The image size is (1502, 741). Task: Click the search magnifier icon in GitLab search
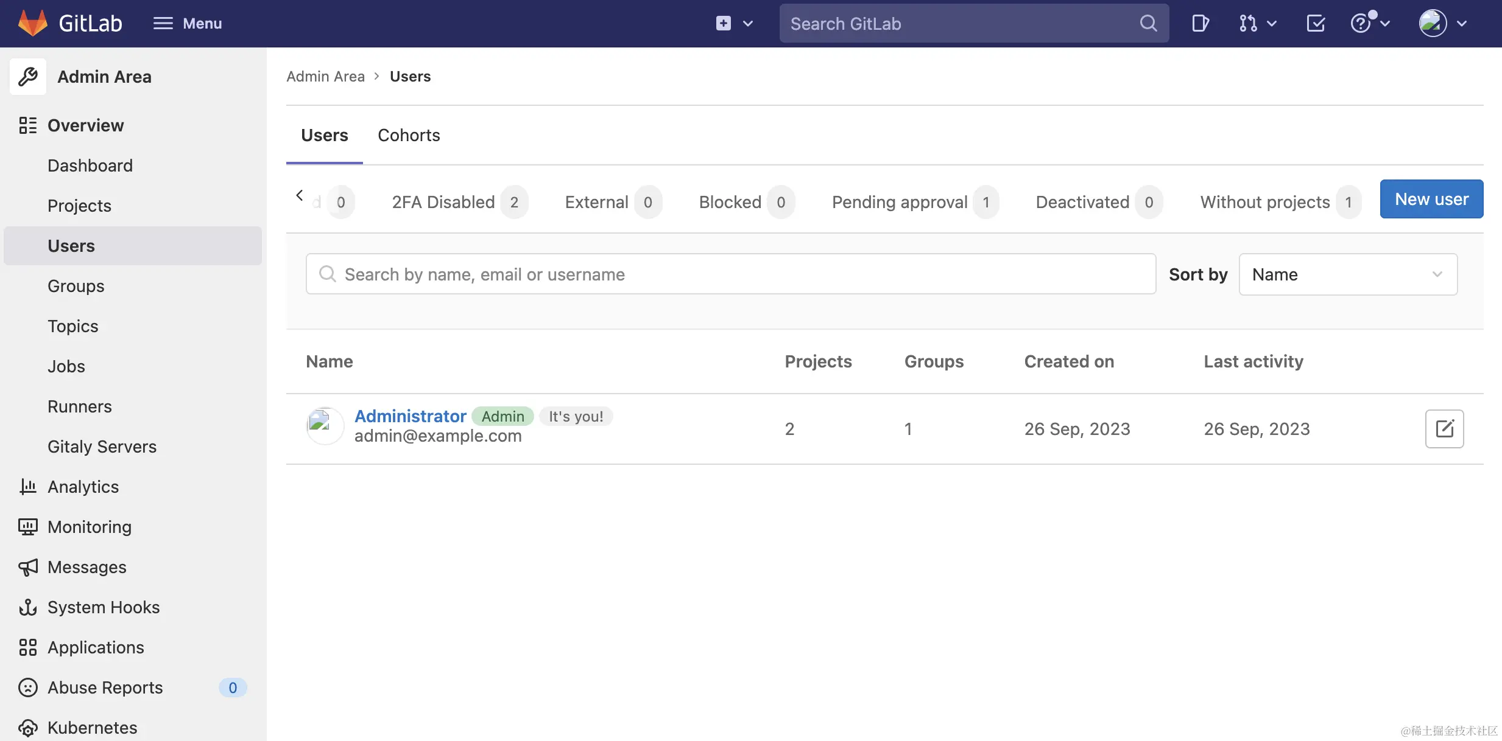(1148, 24)
